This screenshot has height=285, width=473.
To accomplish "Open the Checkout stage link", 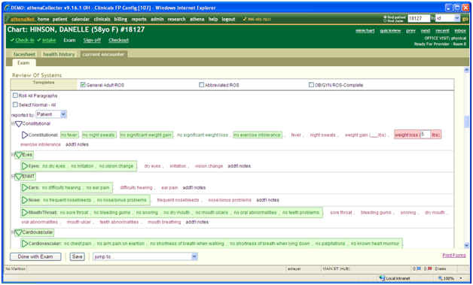I will [x=118, y=40].
